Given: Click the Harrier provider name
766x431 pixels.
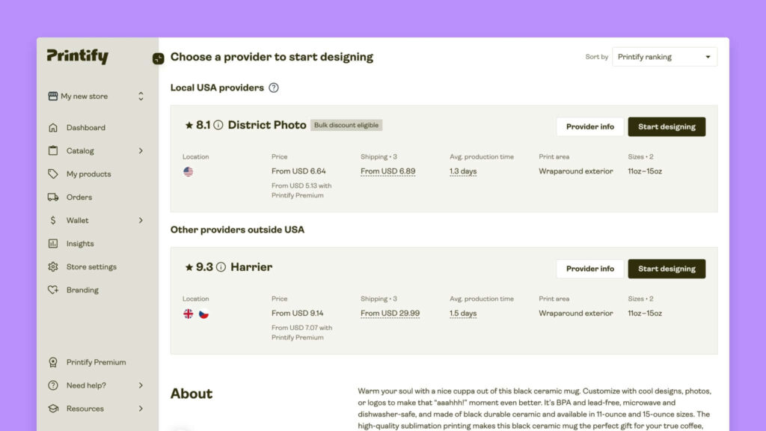Looking at the screenshot, I should pos(251,267).
